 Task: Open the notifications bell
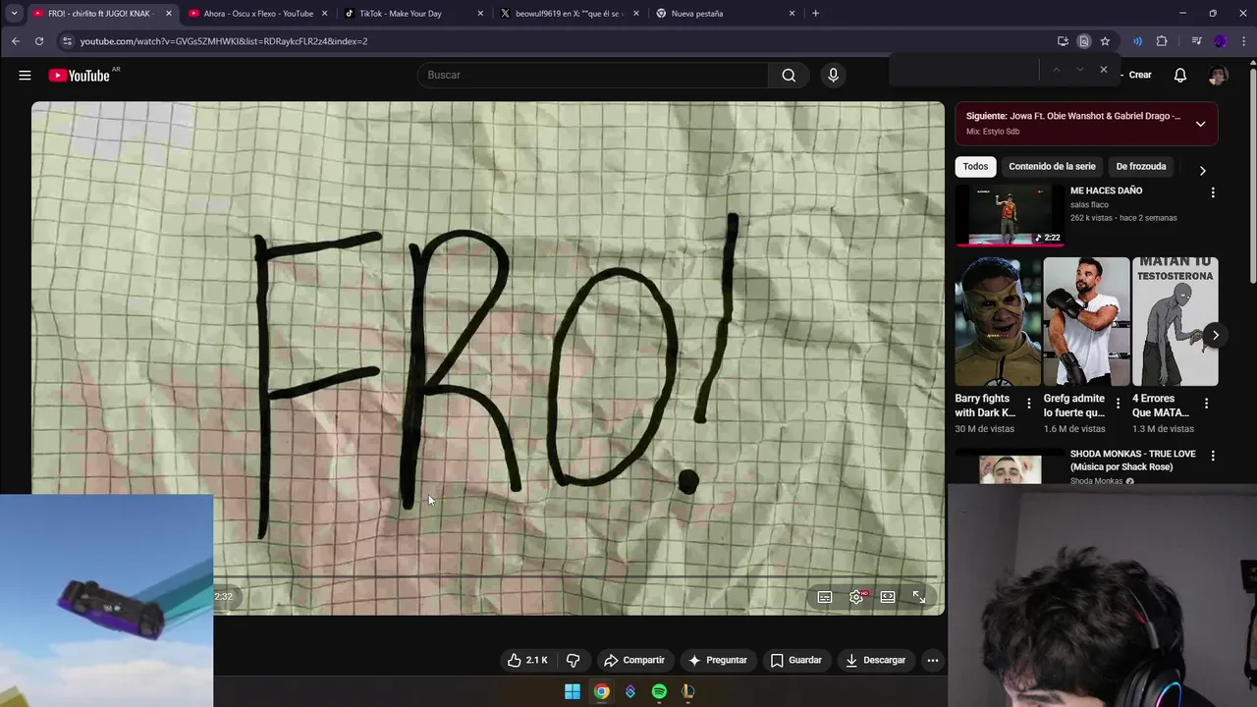tap(1180, 76)
